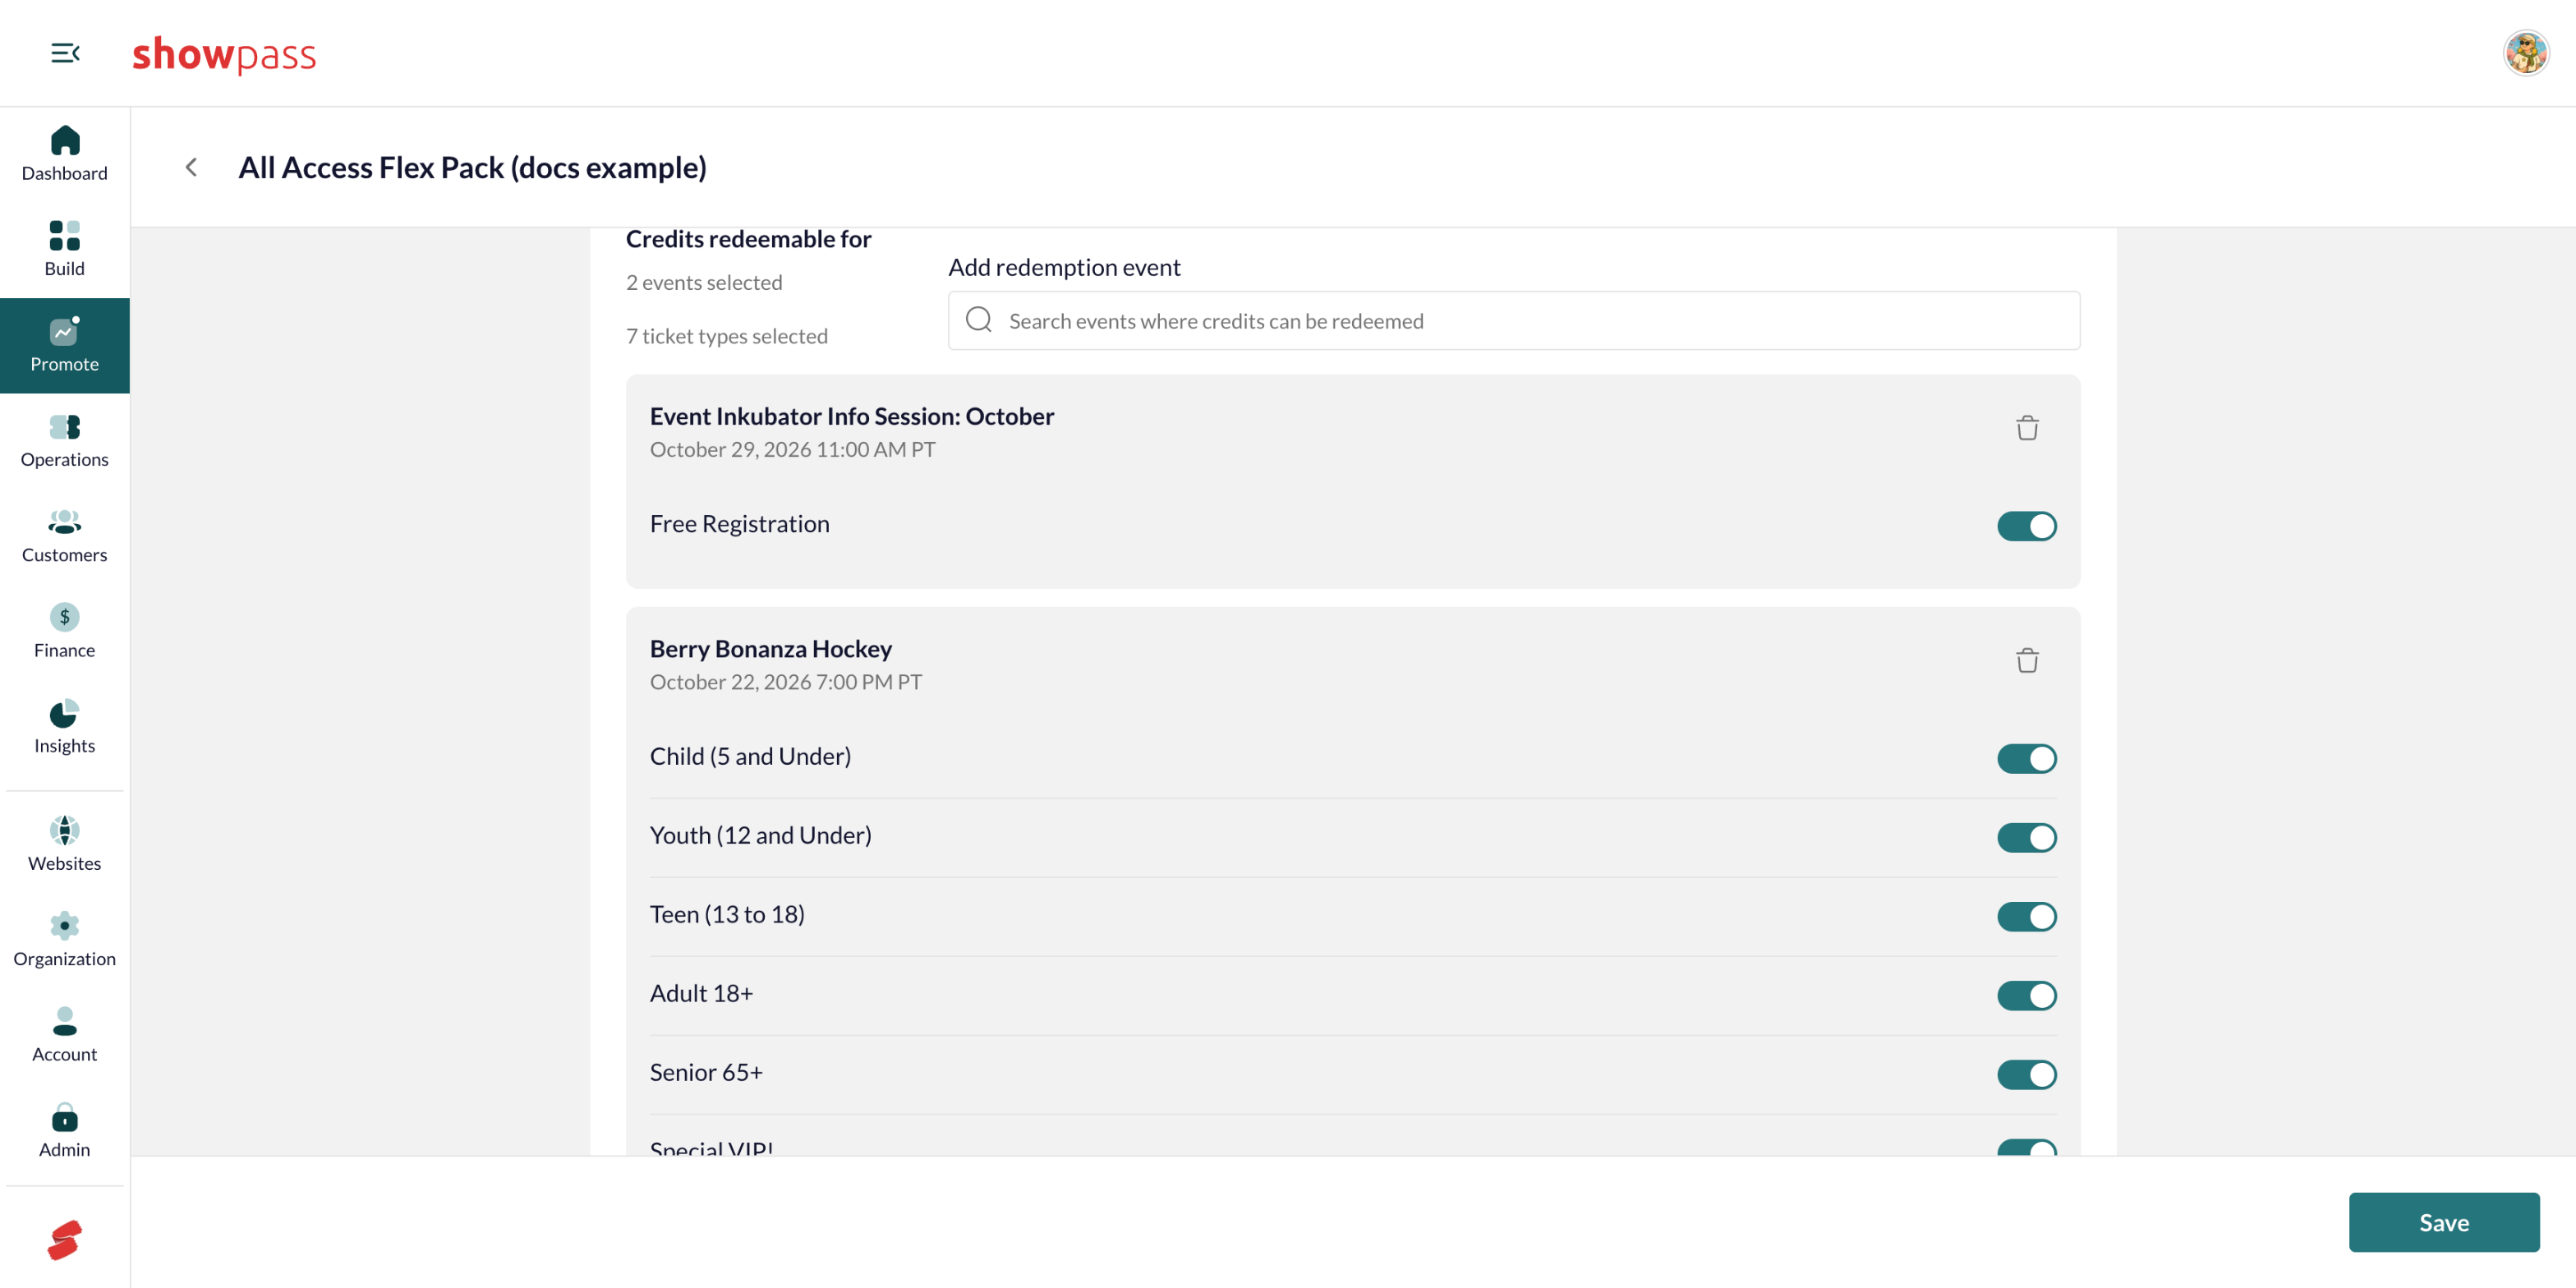Open the Finance section

point(64,631)
